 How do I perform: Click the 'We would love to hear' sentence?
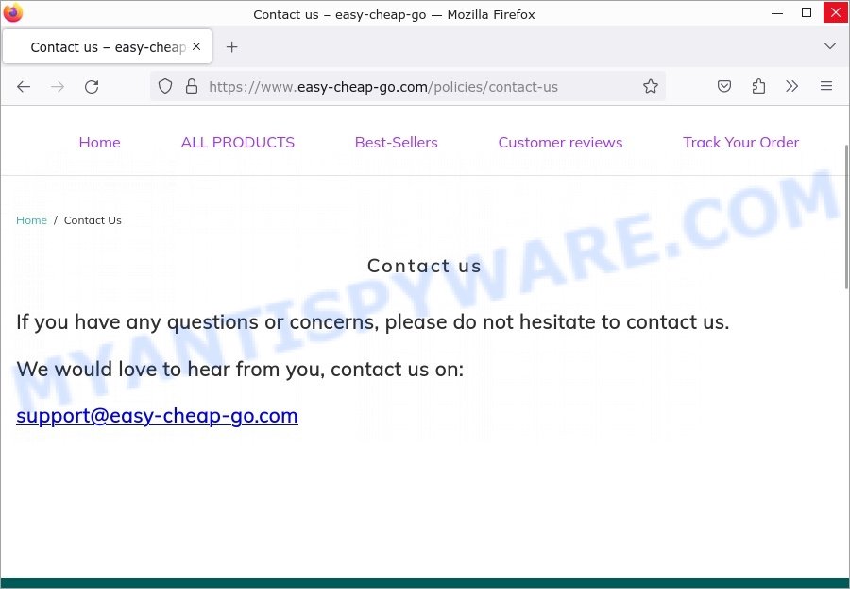click(x=240, y=369)
